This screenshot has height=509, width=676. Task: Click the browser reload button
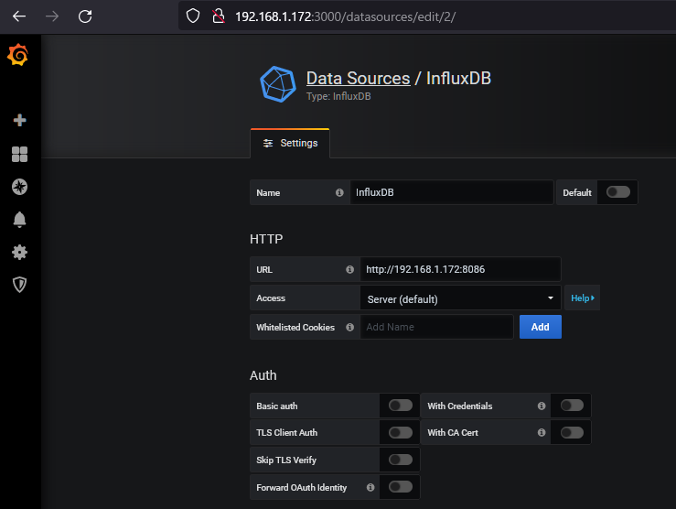pyautogui.click(x=85, y=16)
